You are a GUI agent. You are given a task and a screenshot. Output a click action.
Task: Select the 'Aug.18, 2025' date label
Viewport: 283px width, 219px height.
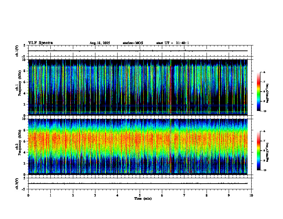pyautogui.click(x=100, y=43)
